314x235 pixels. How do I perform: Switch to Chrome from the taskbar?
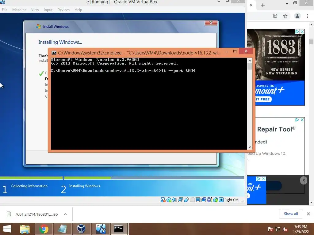(44, 229)
